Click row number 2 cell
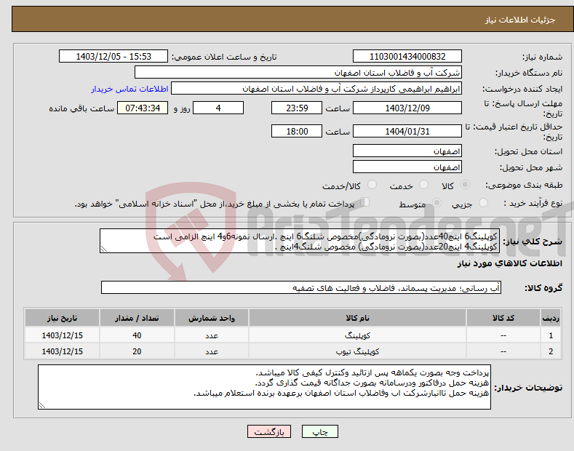The height and width of the screenshot is (451, 574). (551, 351)
